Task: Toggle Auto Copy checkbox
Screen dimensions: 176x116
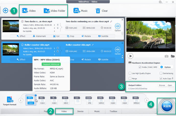Action: [161, 78]
